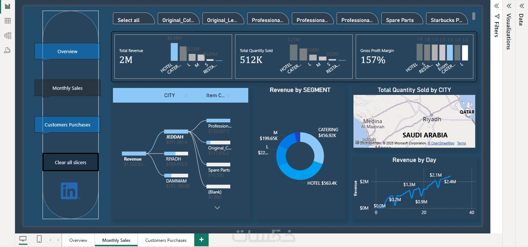528x247 pixels.
Task: Switch to desktop layout icon
Action: coord(23,239)
